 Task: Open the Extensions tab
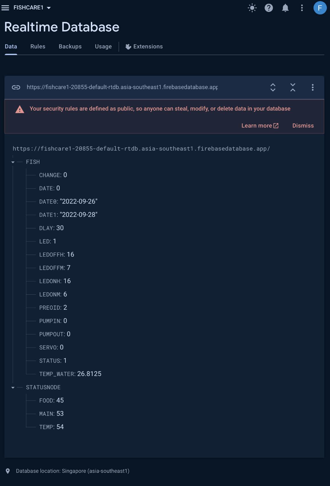[144, 47]
